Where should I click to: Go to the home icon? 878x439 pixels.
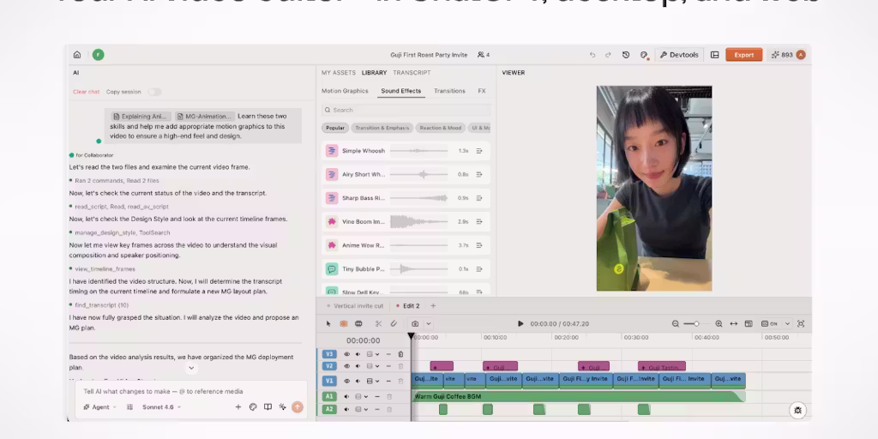point(77,55)
